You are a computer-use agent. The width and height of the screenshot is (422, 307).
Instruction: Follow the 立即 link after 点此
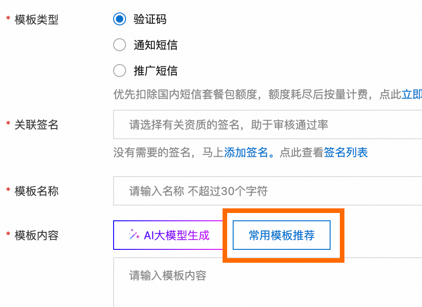411,94
